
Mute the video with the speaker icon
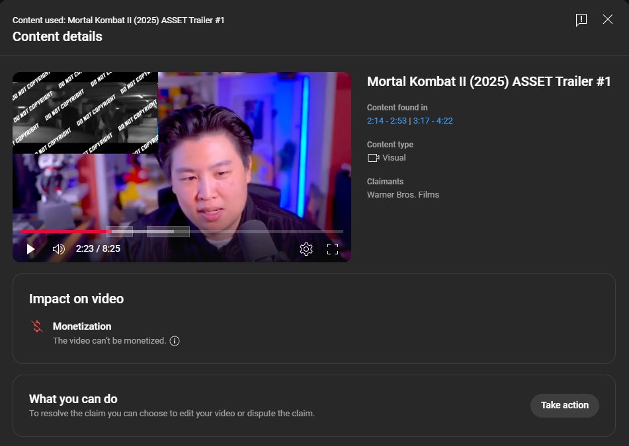point(59,249)
